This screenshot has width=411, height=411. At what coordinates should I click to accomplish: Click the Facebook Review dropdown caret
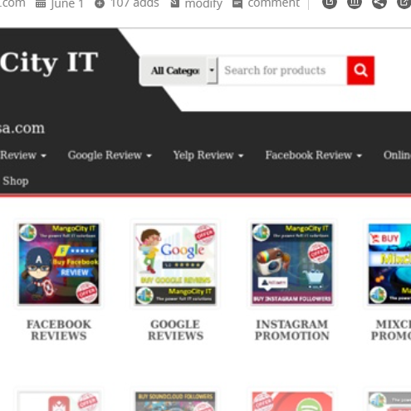click(x=360, y=156)
